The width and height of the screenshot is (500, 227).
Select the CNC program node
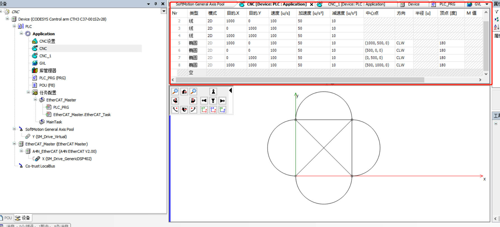pos(43,48)
